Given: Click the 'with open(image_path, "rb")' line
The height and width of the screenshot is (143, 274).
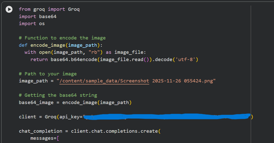Looking at the screenshot, I should click(85, 52).
